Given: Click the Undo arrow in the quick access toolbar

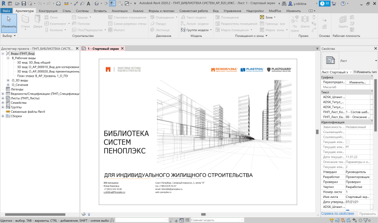Looking at the screenshot, I should tap(39, 4).
